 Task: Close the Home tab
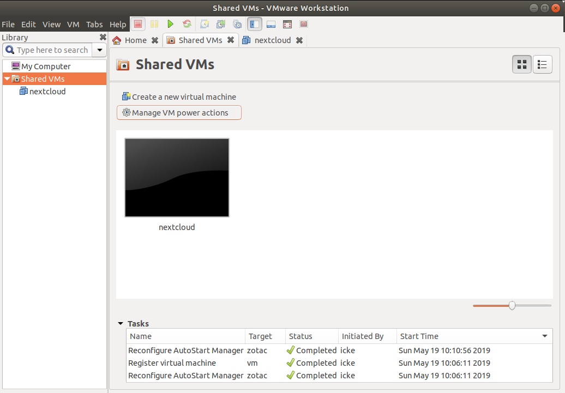155,40
